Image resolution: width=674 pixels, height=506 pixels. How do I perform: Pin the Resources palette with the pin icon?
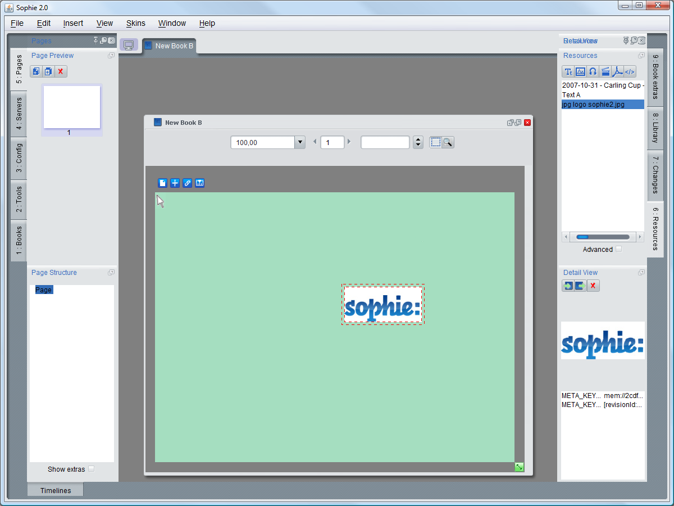tap(626, 40)
